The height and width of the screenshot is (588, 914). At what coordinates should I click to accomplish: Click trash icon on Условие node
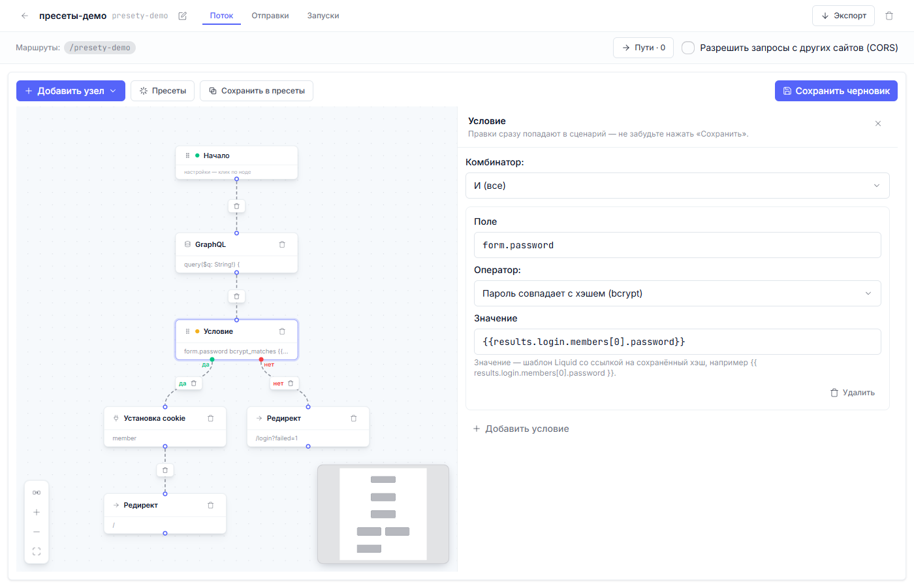[282, 331]
